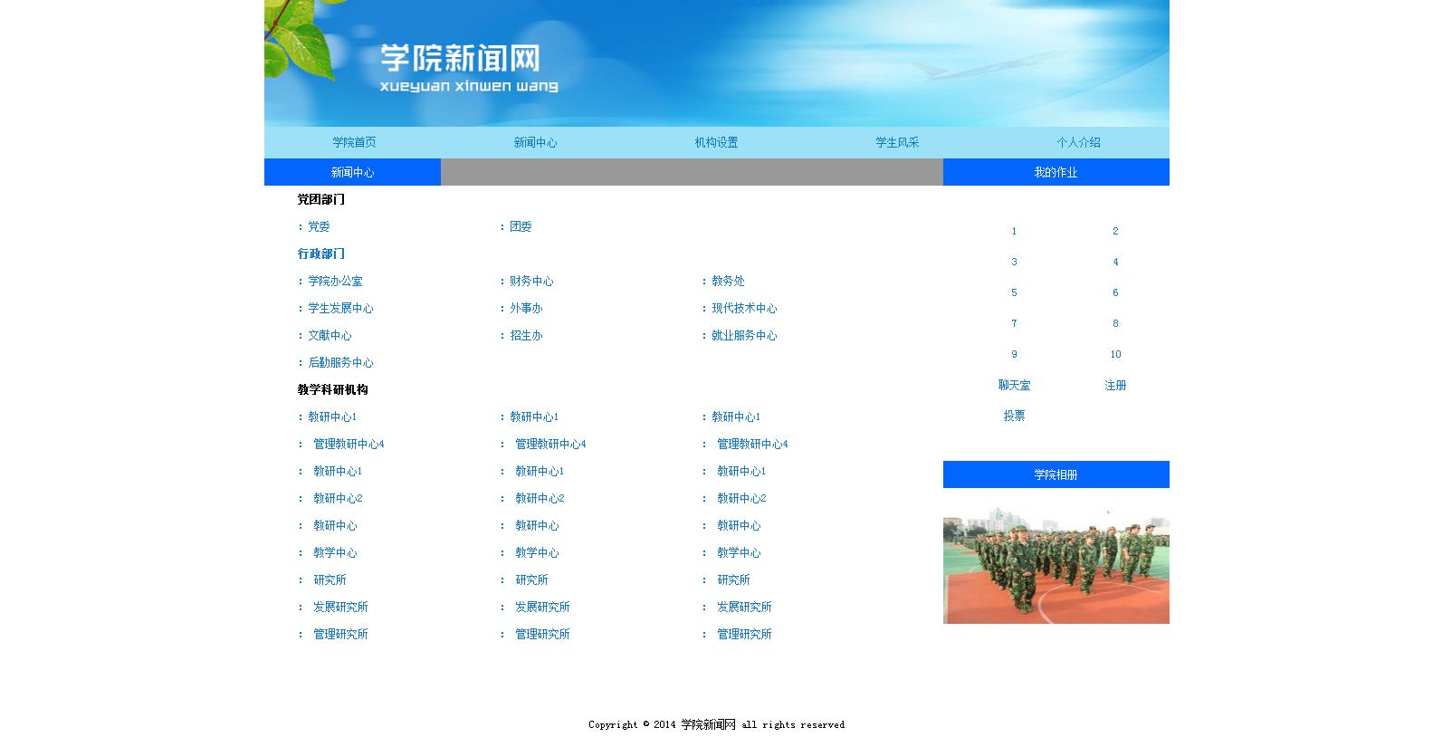
Task: Open 学院首页 in the navigation bar
Action: point(354,142)
